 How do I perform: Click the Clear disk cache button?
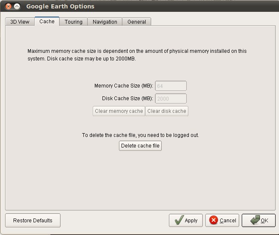click(167, 111)
